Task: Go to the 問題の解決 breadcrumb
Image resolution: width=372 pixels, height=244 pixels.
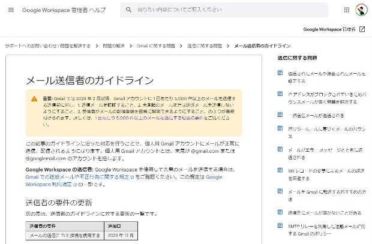Action: click(113, 46)
